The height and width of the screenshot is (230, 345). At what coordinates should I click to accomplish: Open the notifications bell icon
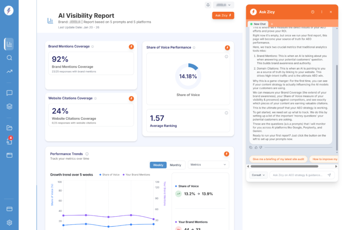click(x=208, y=5)
